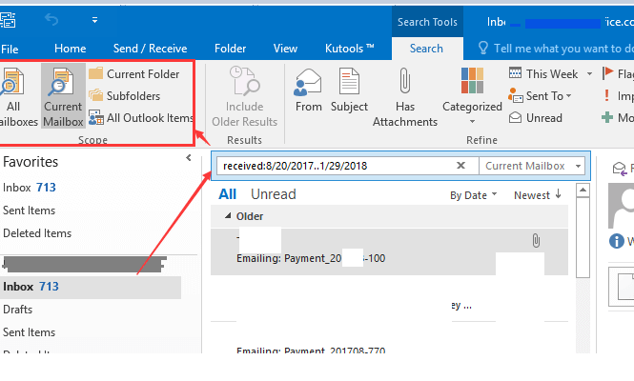Click the Favorites section header
634x381 pixels.
(x=31, y=162)
